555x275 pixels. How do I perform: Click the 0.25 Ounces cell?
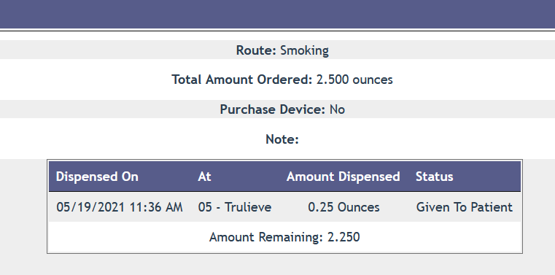(344, 207)
